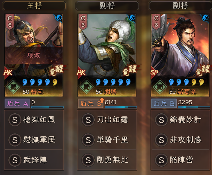Click 關興's troop count bar showing 6141
212x175 pixels.
[x=121, y=107]
